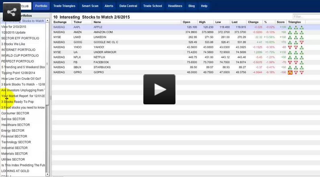Click YHOO green daily triangle
The width and height of the screenshot is (320, 177).
coord(302,47)
